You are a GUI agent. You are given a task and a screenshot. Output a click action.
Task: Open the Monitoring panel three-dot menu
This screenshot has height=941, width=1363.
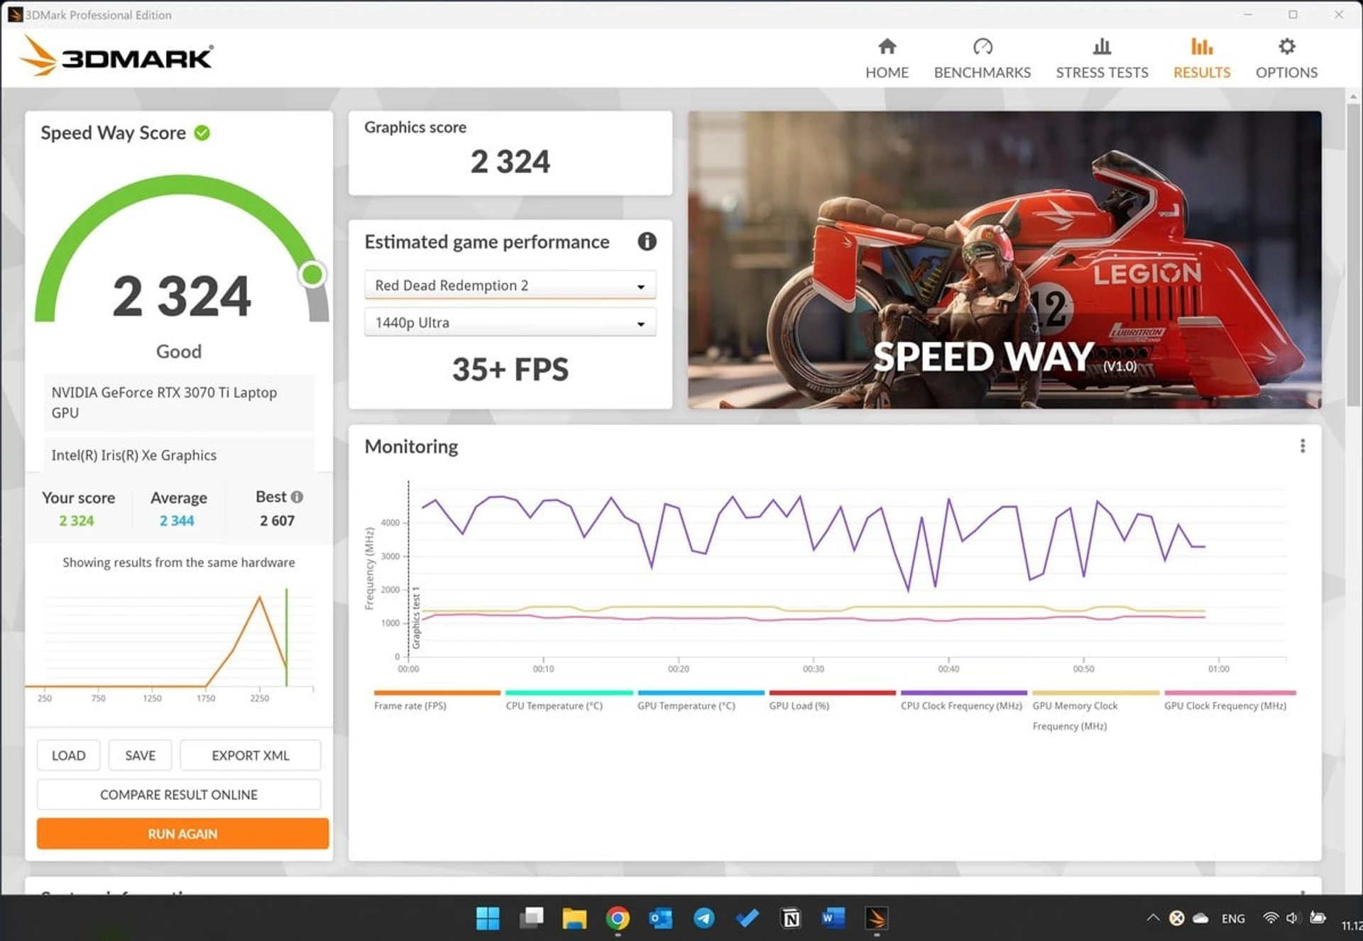[1302, 446]
